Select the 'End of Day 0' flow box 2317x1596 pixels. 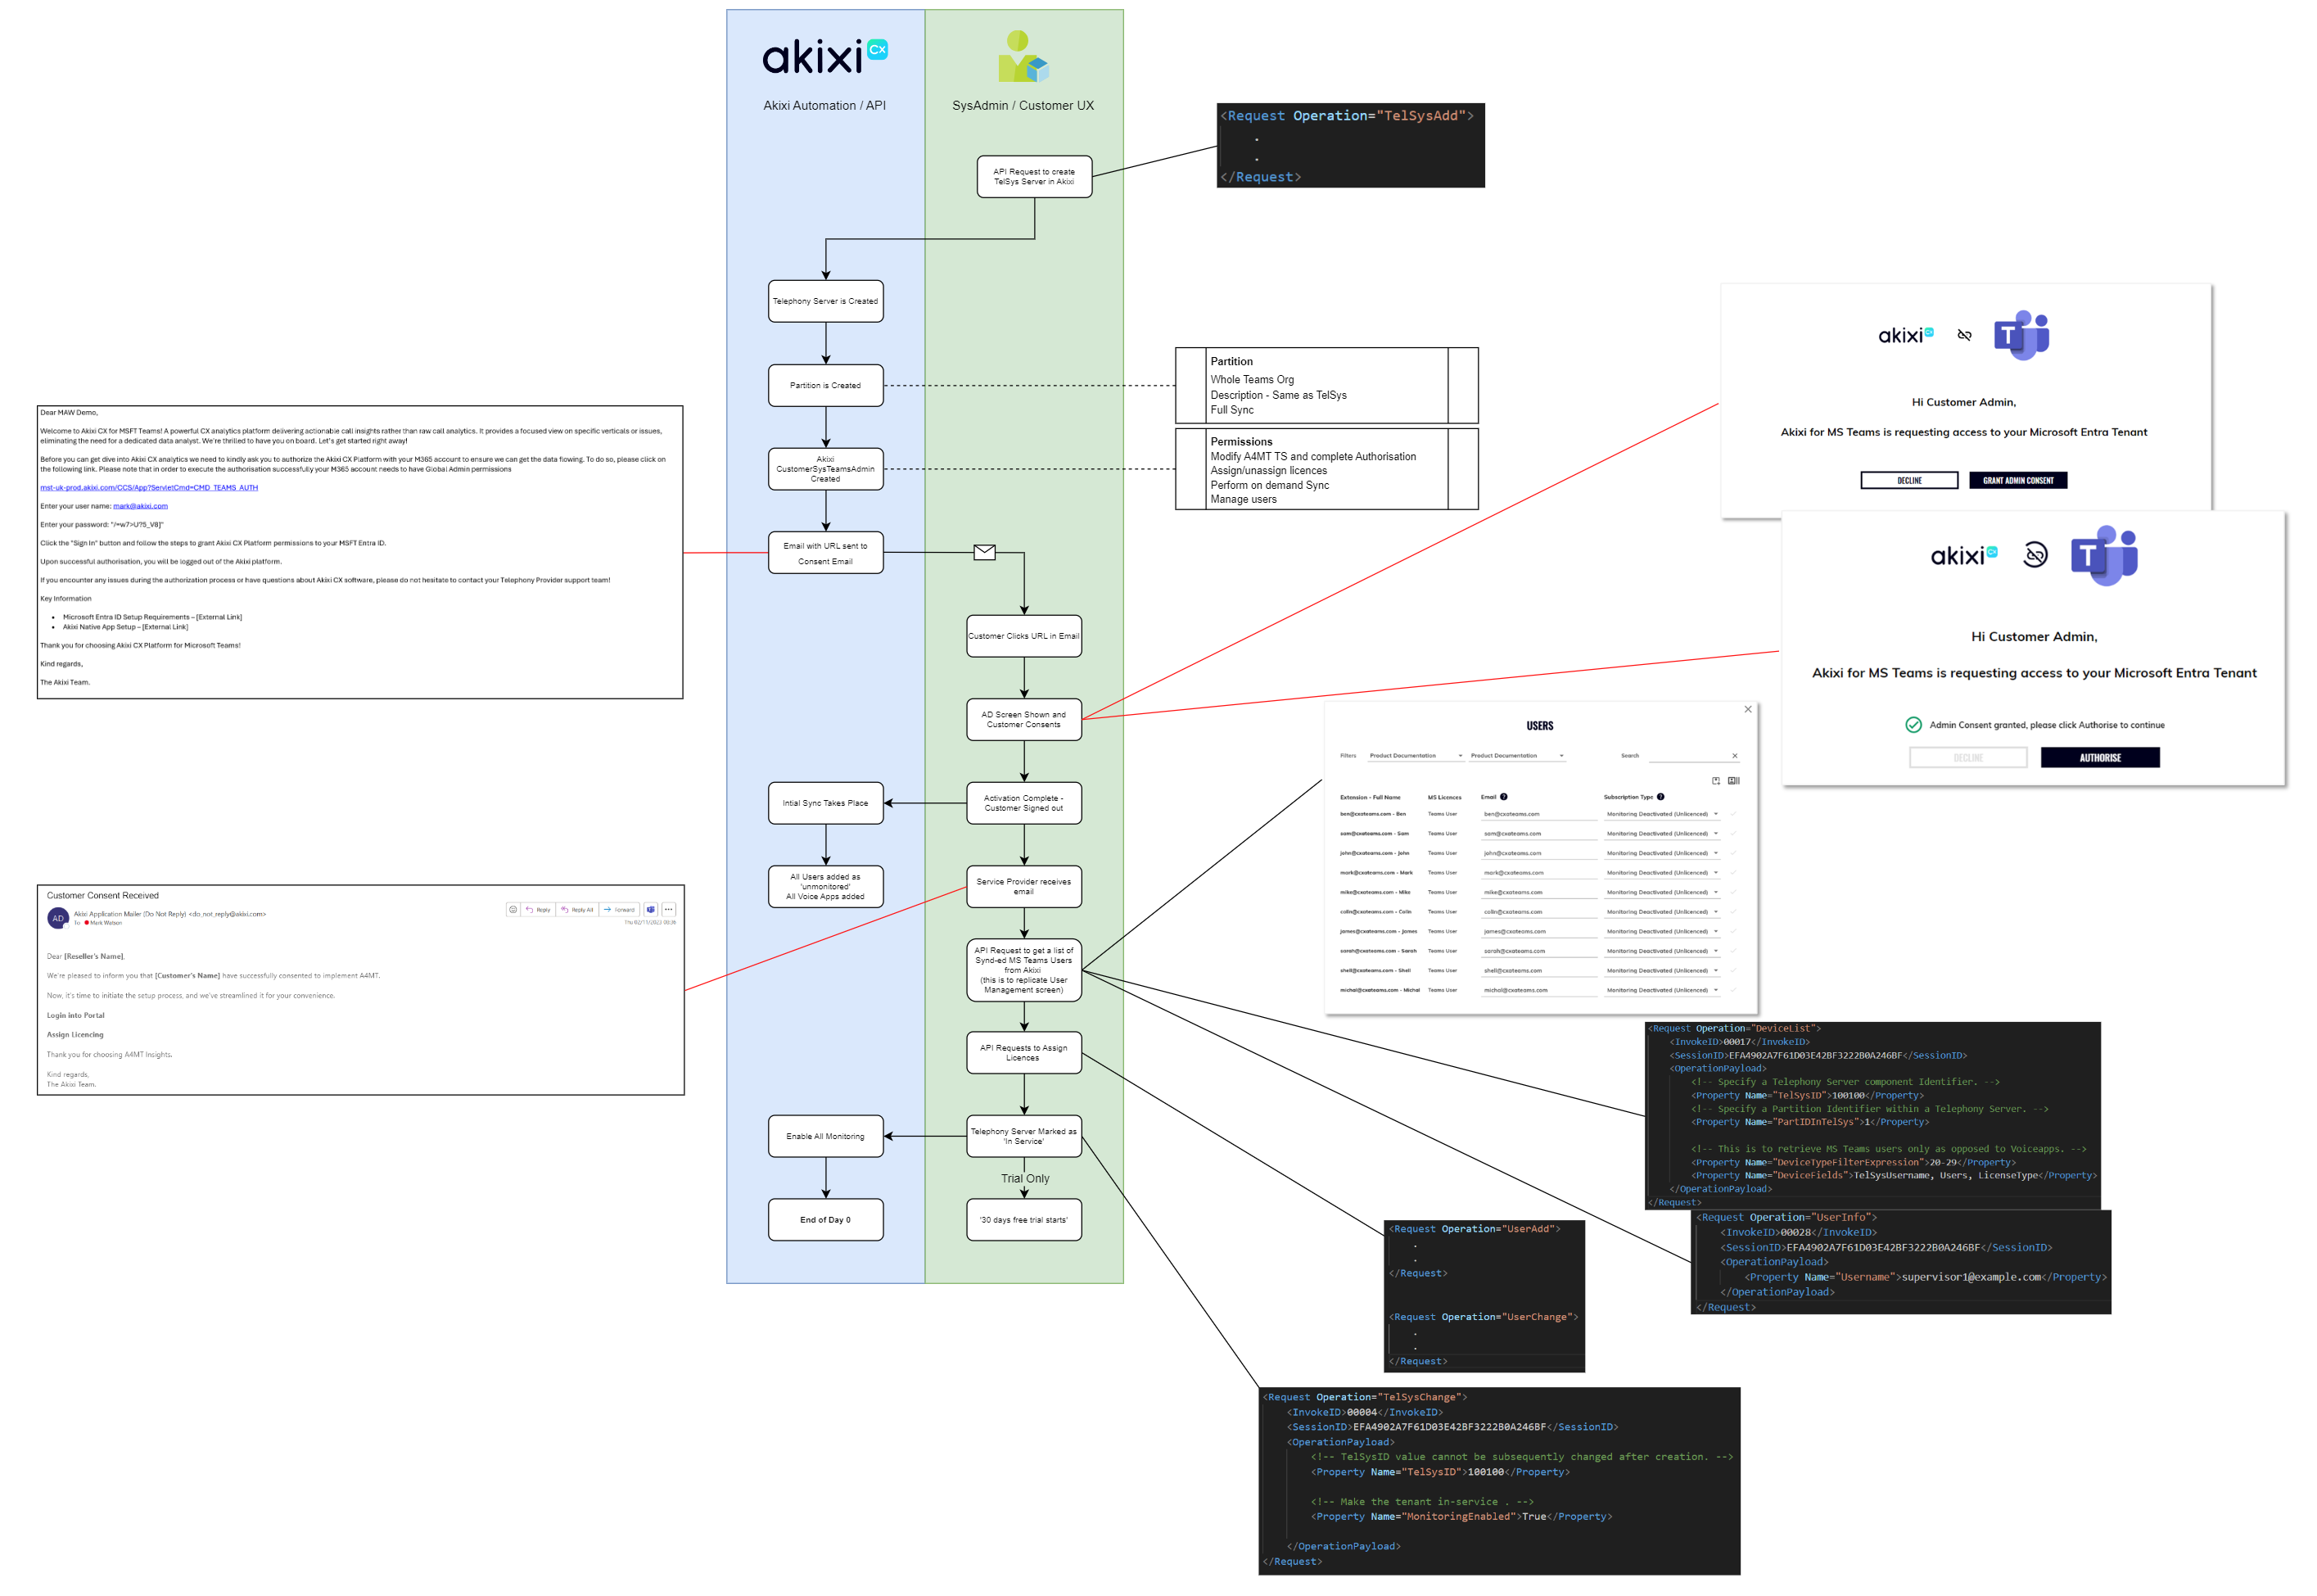point(825,1220)
